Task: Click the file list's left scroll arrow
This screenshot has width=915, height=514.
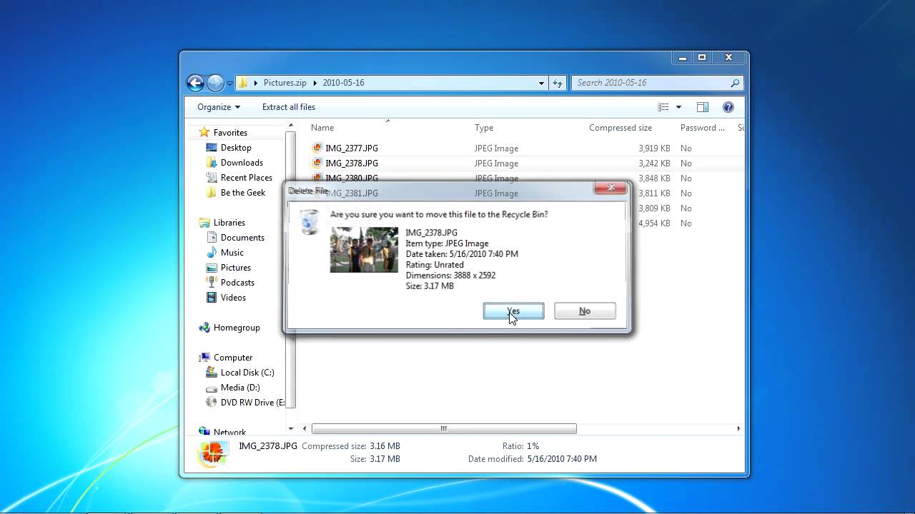Action: [x=305, y=429]
